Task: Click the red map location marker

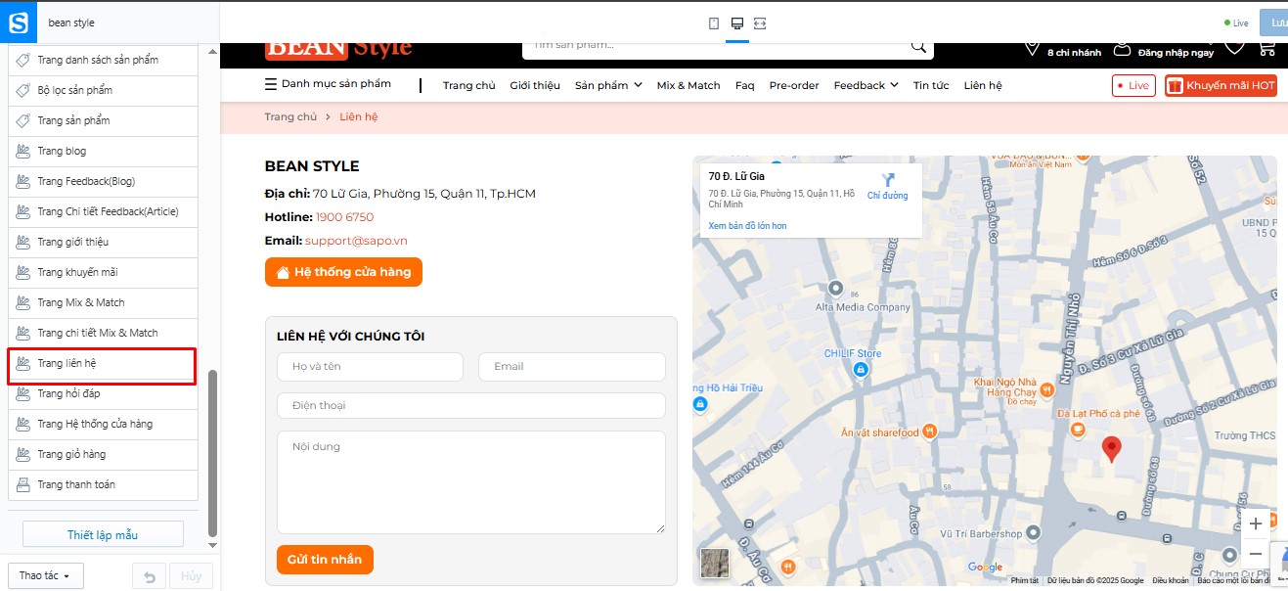Action: [x=1111, y=449]
